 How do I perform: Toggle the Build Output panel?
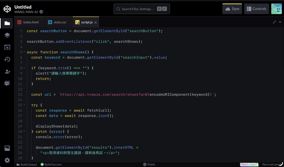tap(27, 165)
